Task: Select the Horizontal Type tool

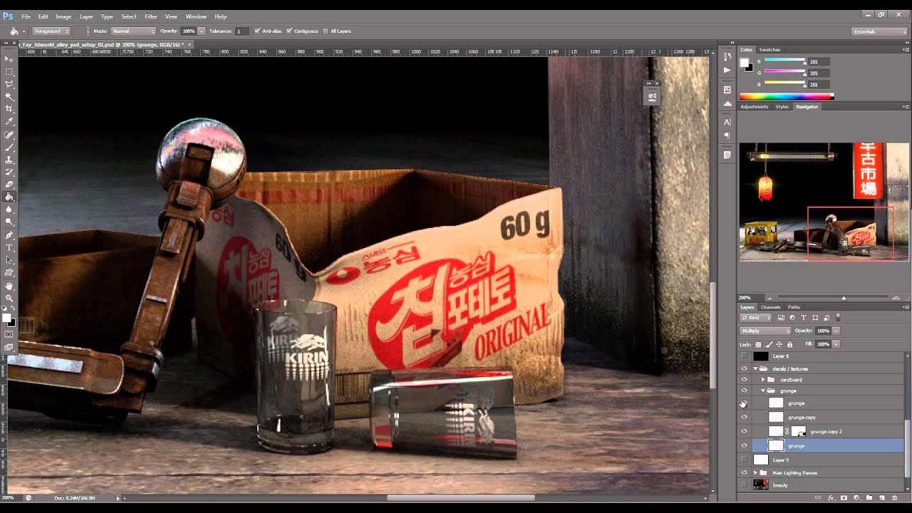Action: pos(9,247)
